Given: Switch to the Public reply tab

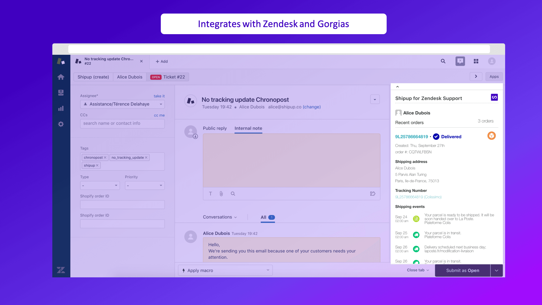Looking at the screenshot, I should click(x=215, y=128).
